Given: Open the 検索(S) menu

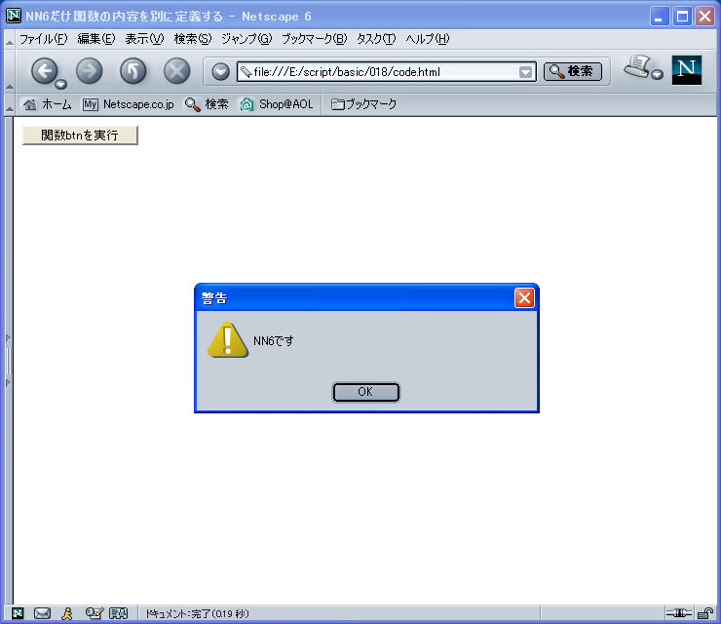Looking at the screenshot, I should click(193, 39).
